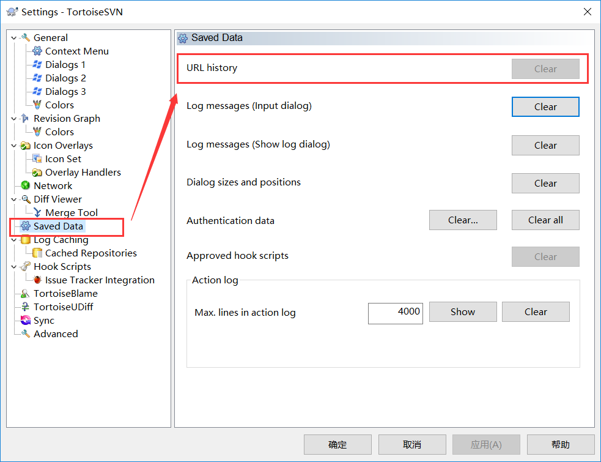
Task: Click the 确定 (OK) button
Action: (337, 444)
